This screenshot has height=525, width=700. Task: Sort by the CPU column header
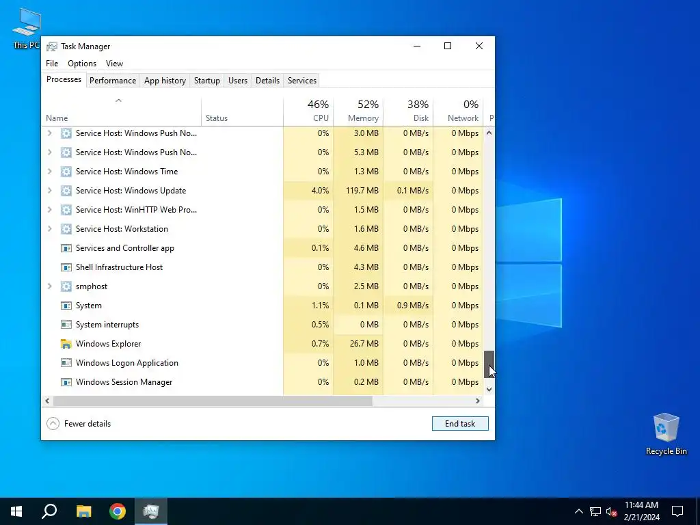point(308,111)
